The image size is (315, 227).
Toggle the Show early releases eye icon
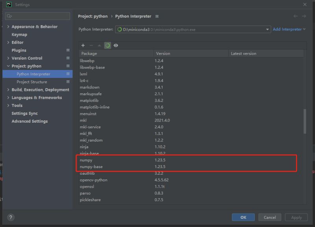pos(116,45)
